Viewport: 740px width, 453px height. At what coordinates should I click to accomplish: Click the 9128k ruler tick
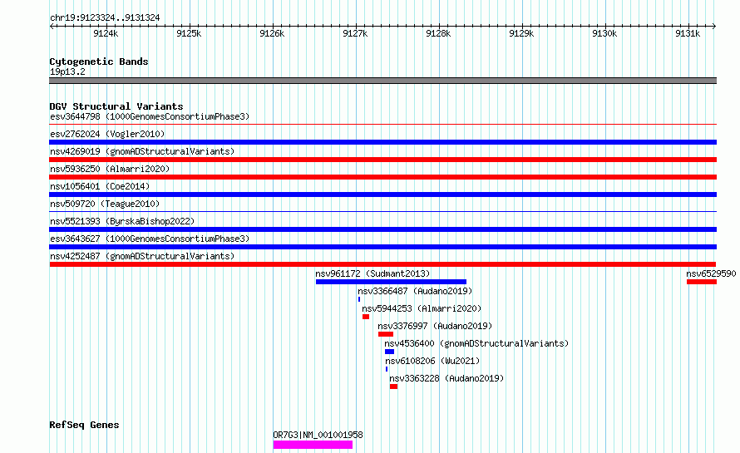click(x=438, y=33)
